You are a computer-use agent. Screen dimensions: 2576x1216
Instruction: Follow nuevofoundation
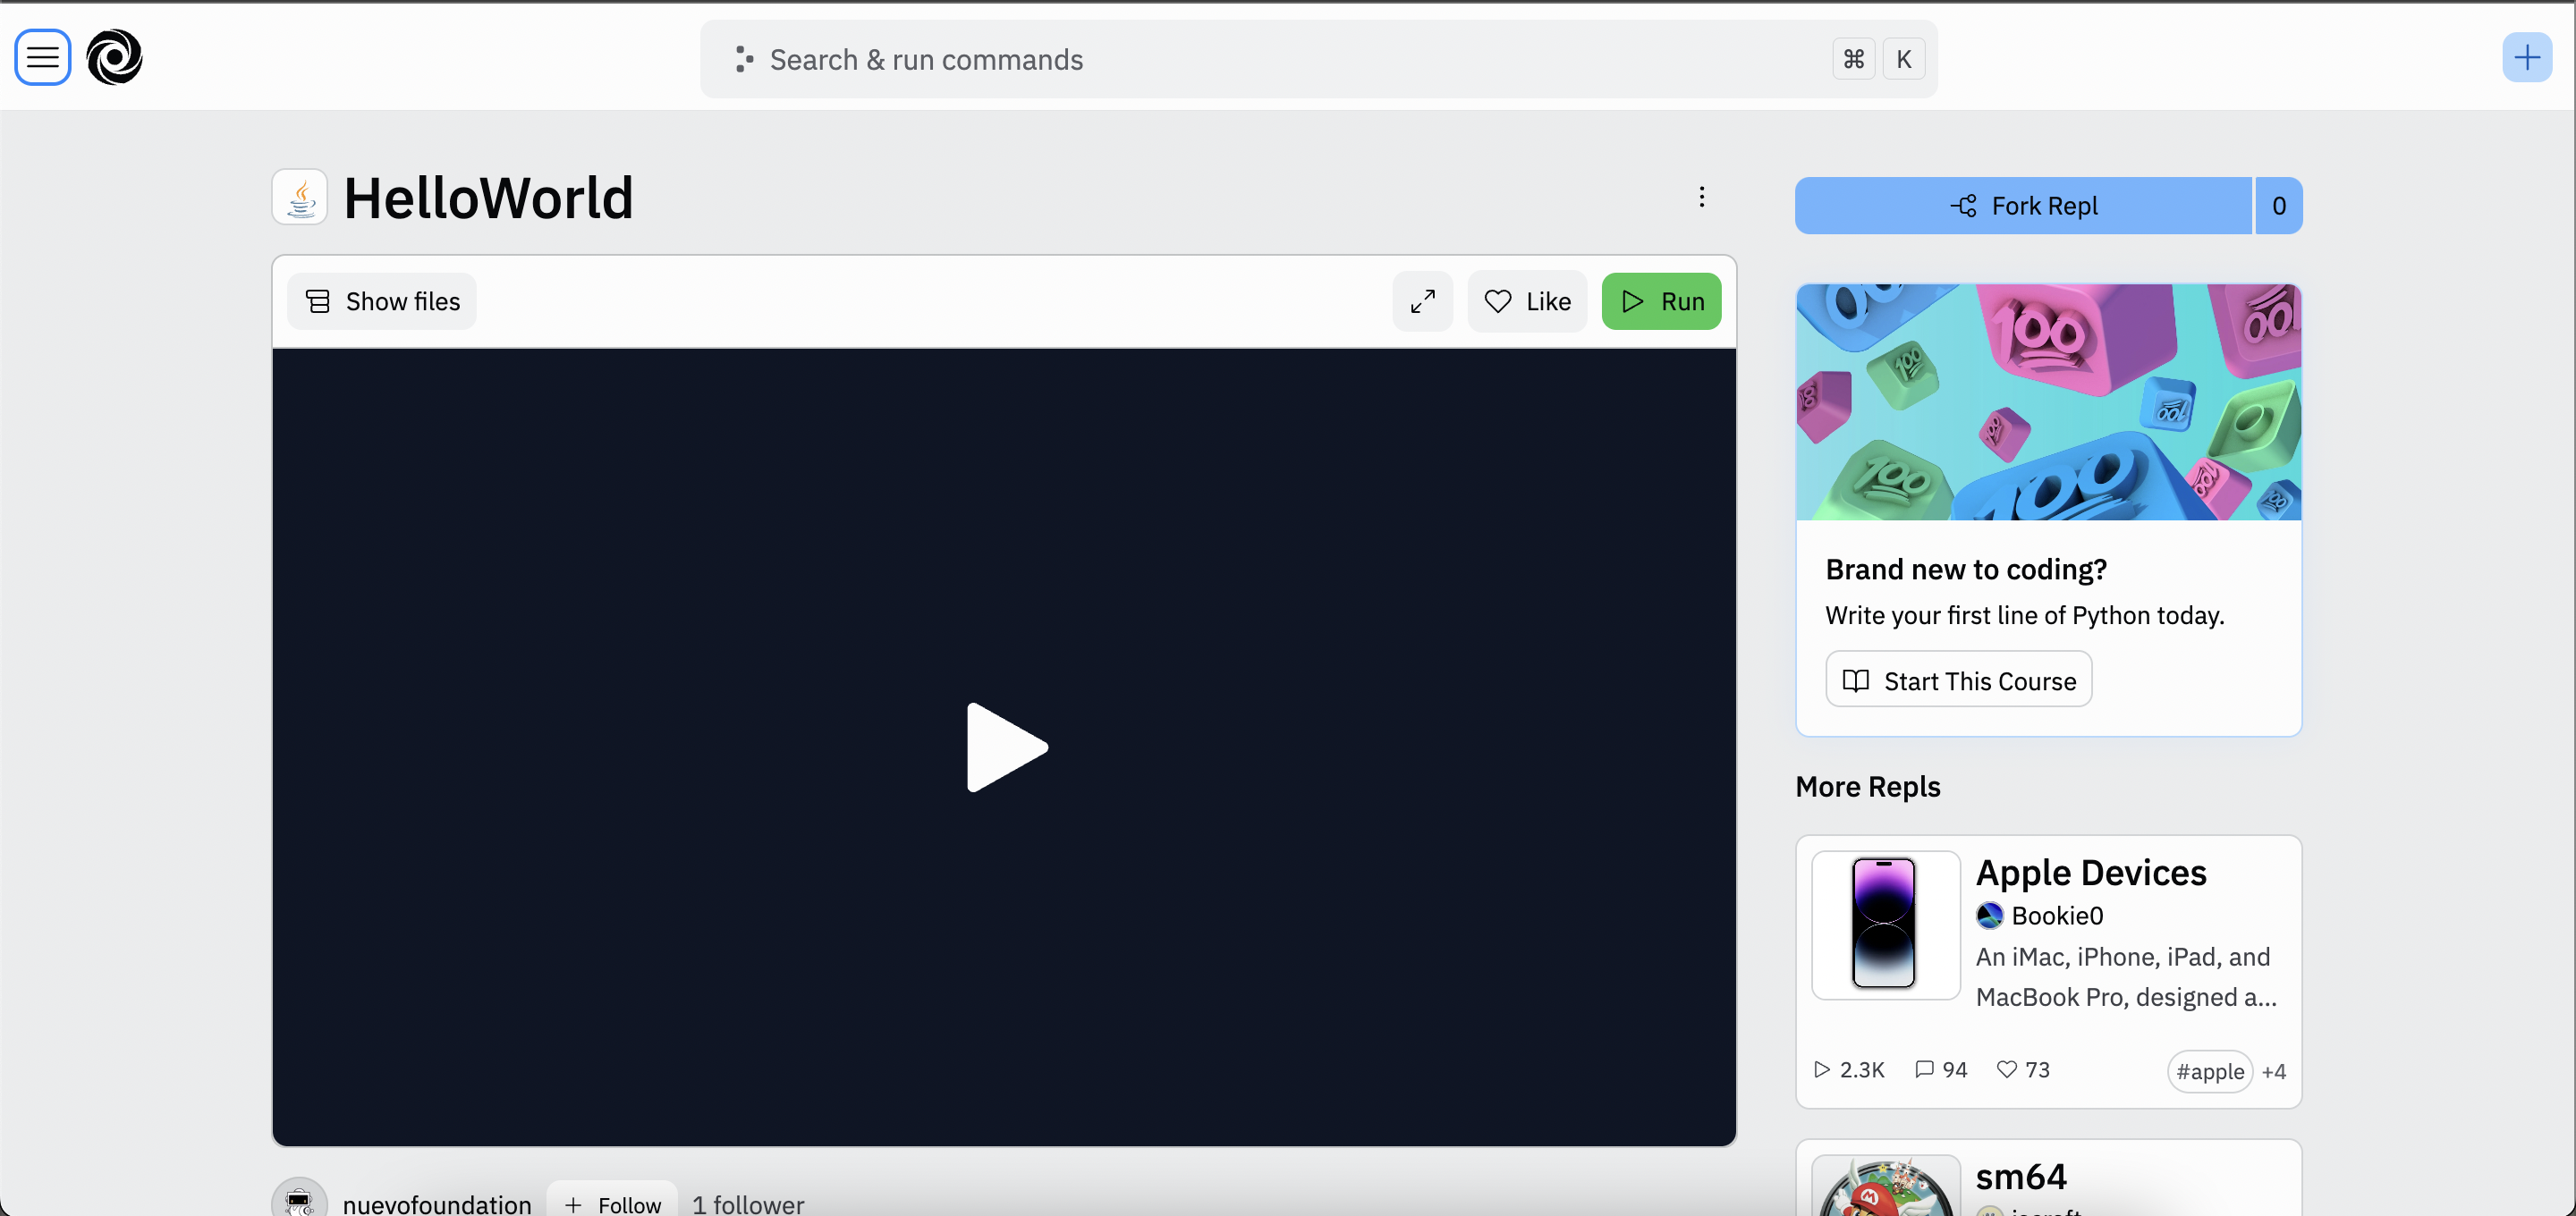pos(611,1203)
